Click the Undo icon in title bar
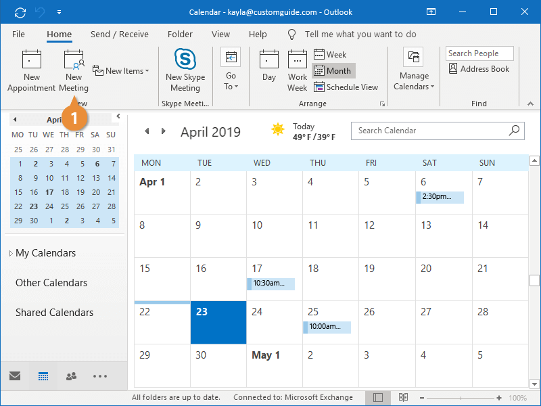This screenshot has height=406, width=541. (x=40, y=12)
